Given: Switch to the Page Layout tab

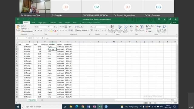Looking at the screenshot, I should click(x=42, y=23).
